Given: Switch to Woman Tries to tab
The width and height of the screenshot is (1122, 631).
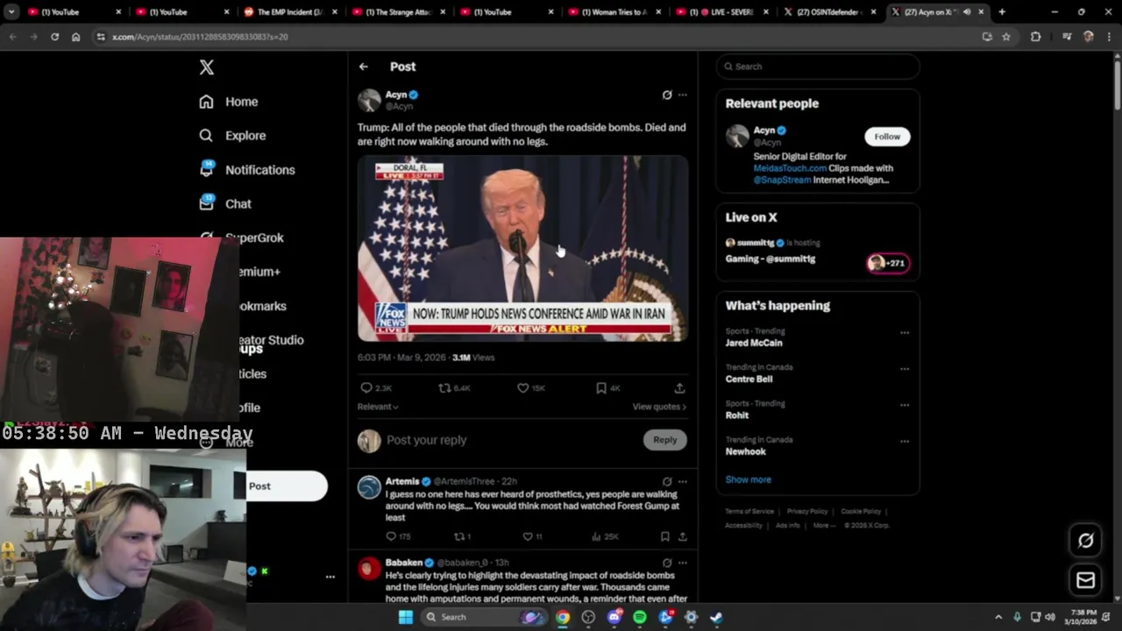Looking at the screenshot, I should [x=615, y=12].
